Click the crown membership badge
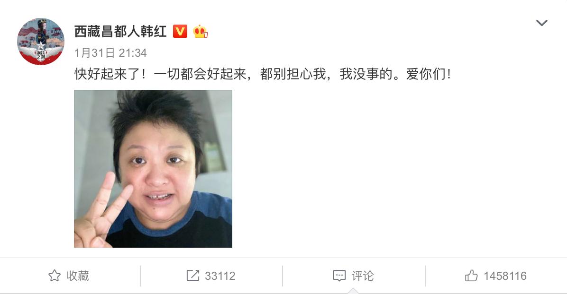567x294 pixels. click(x=200, y=31)
